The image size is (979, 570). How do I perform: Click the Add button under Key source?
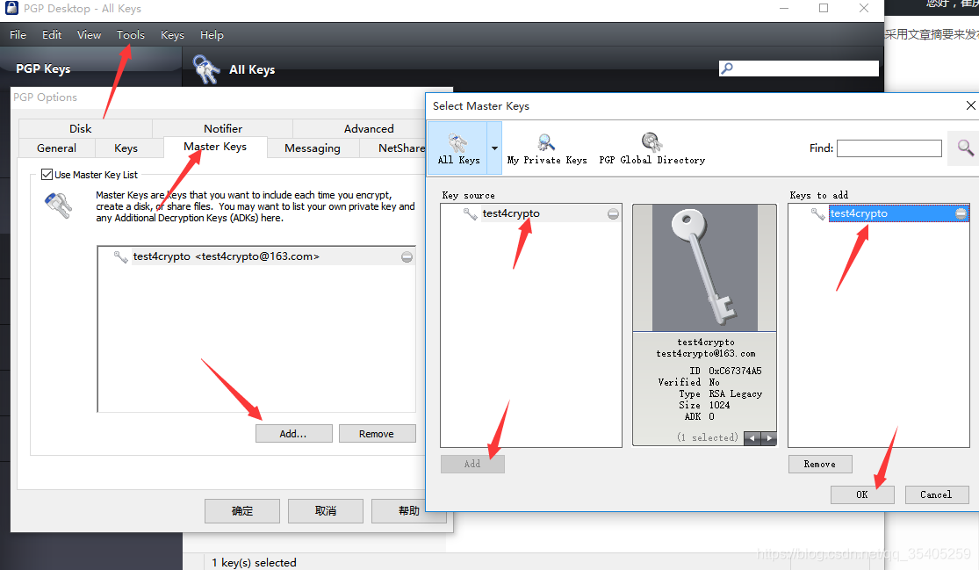tap(472, 464)
